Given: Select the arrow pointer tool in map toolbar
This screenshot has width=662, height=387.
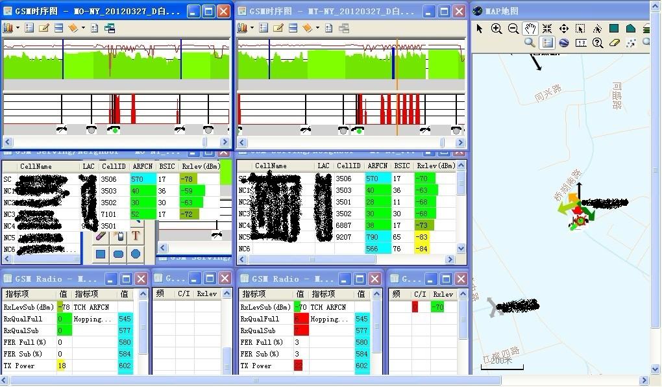Looking at the screenshot, I should pos(480,29).
